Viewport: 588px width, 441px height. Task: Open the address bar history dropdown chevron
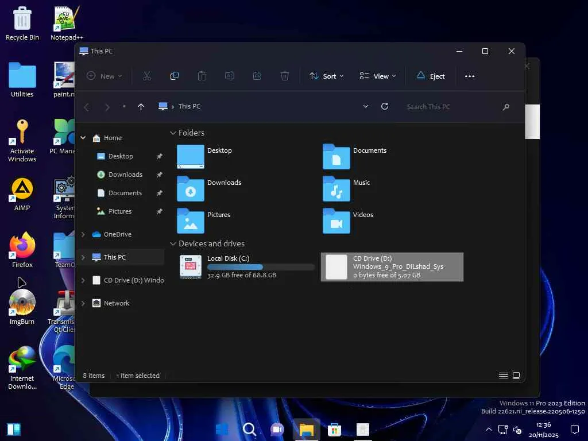[x=366, y=106]
